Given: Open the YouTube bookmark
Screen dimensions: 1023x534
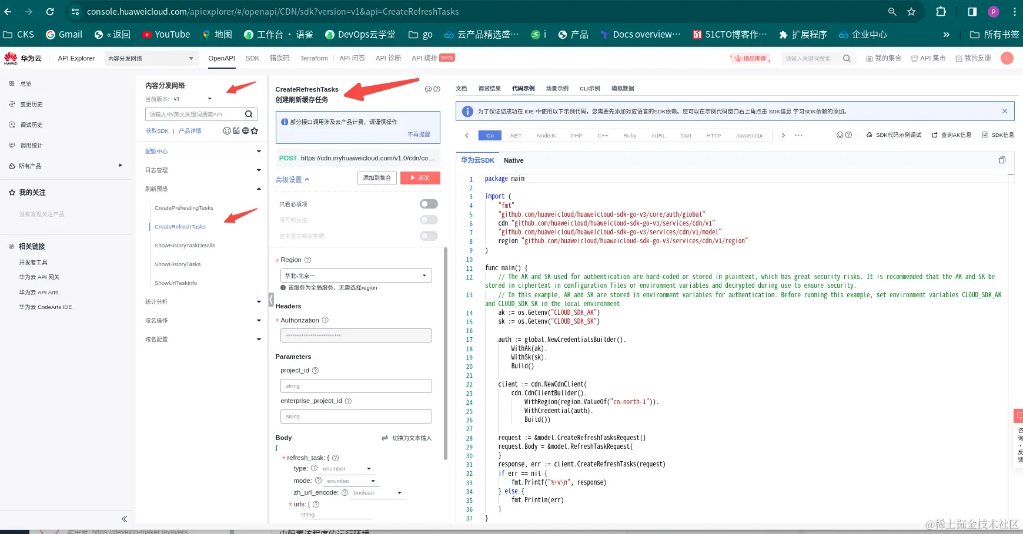Looking at the screenshot, I should 166,35.
